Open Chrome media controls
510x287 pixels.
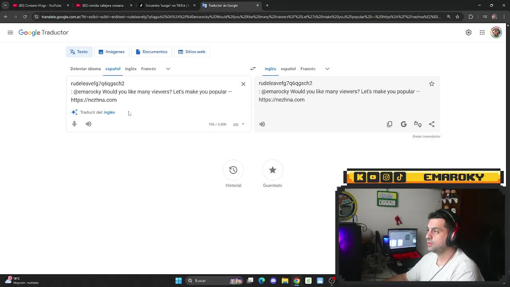[485, 17]
